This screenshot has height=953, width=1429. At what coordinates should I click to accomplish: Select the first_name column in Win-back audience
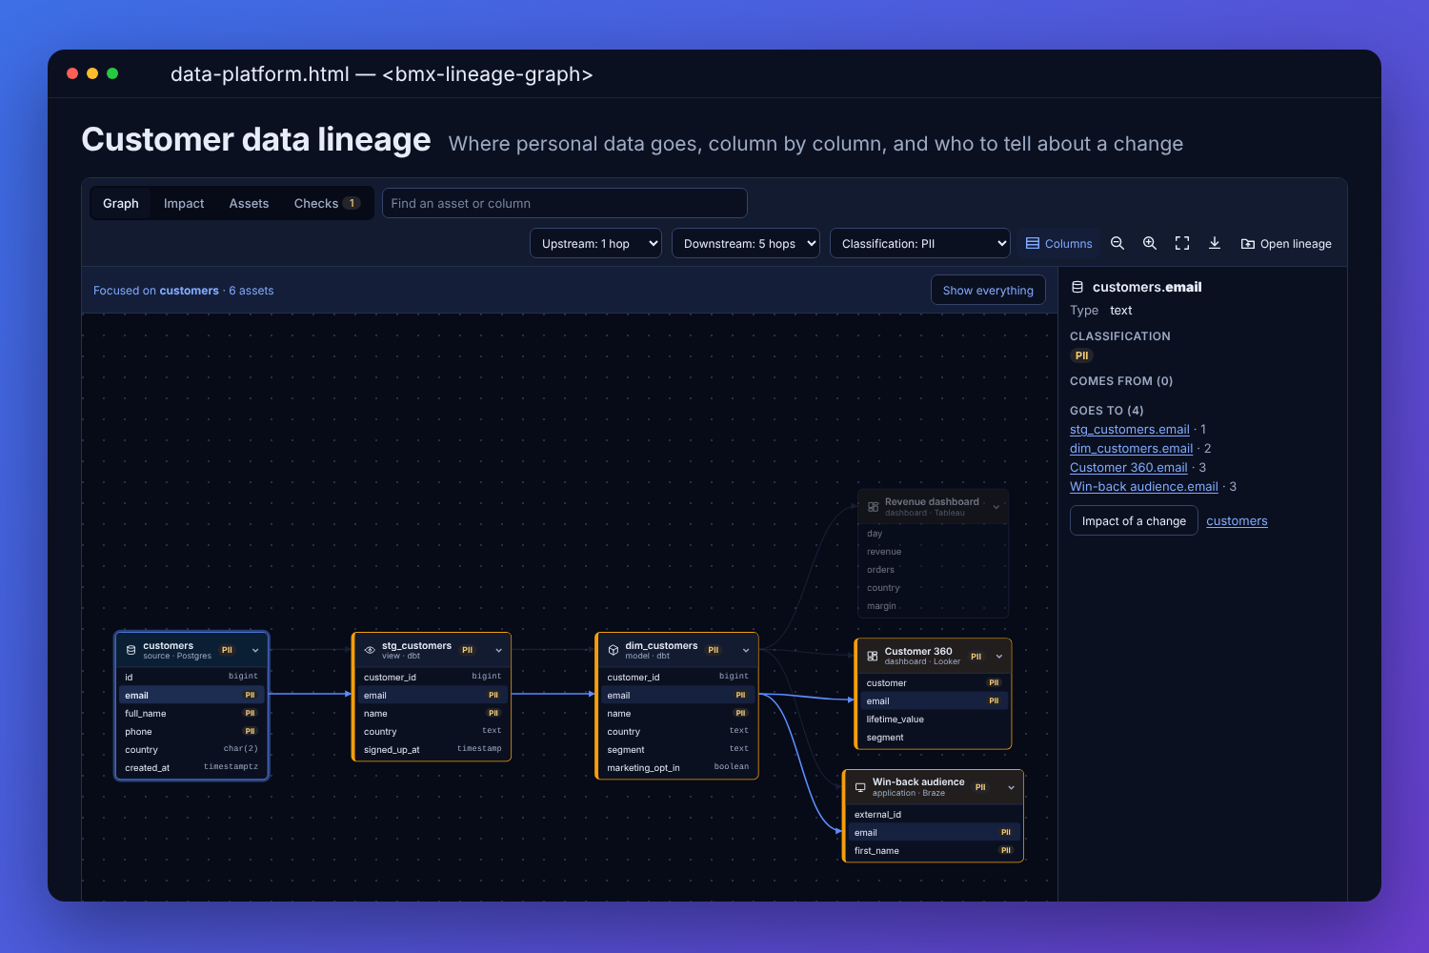[934, 850]
